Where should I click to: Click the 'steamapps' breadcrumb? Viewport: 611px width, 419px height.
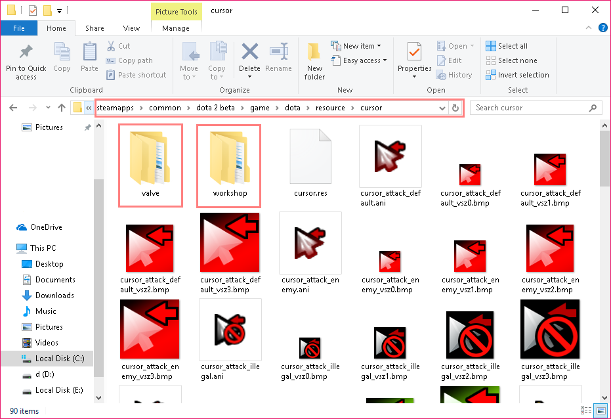[115, 108]
